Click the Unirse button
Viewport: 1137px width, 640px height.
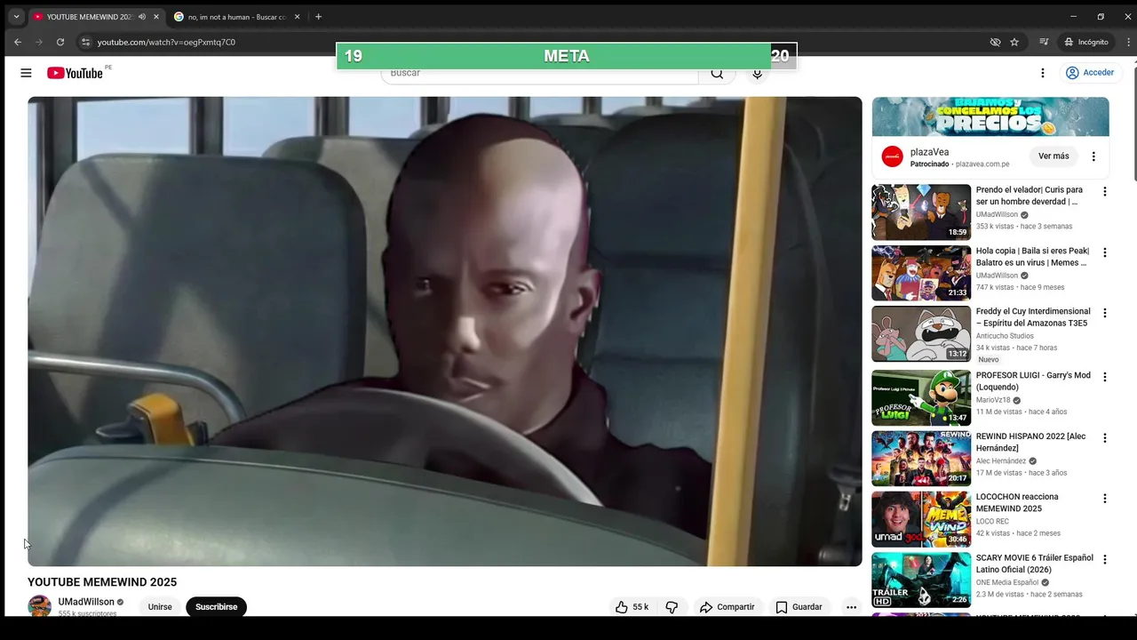[x=160, y=607]
